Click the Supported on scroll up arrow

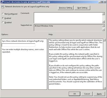[x=103, y=26]
